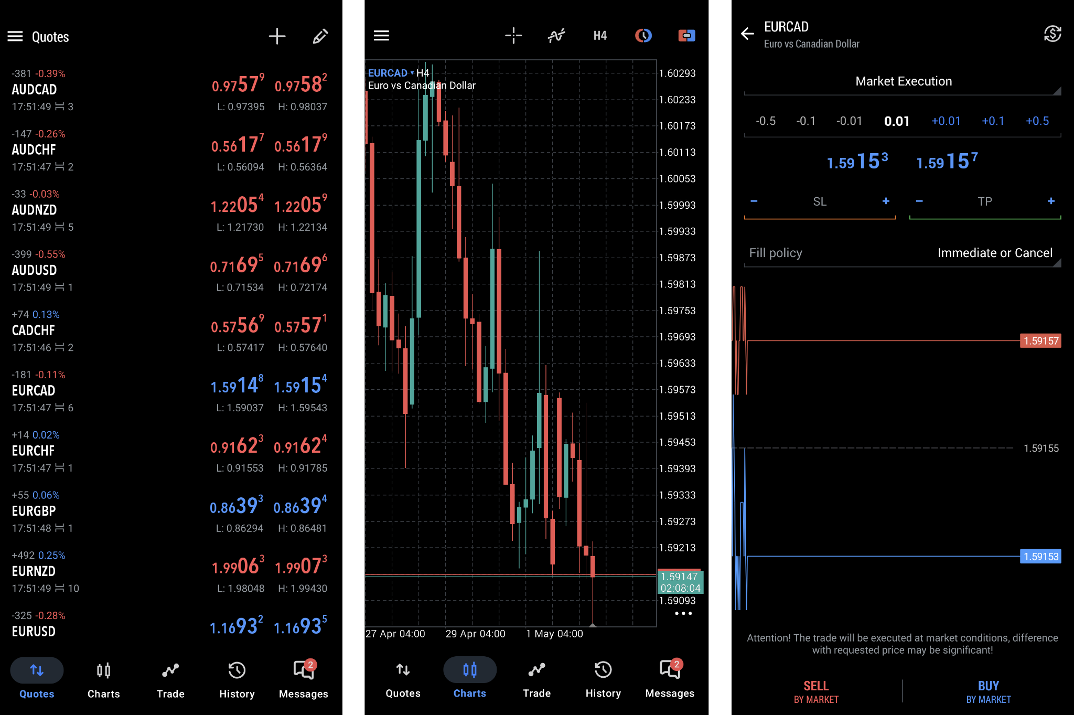The height and width of the screenshot is (715, 1074).
Task: Open hamburger menu on chart screen
Action: [x=381, y=36]
